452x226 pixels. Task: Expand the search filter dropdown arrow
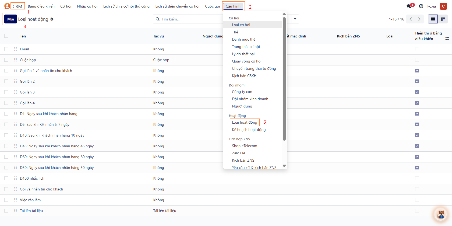pyautogui.click(x=295, y=19)
